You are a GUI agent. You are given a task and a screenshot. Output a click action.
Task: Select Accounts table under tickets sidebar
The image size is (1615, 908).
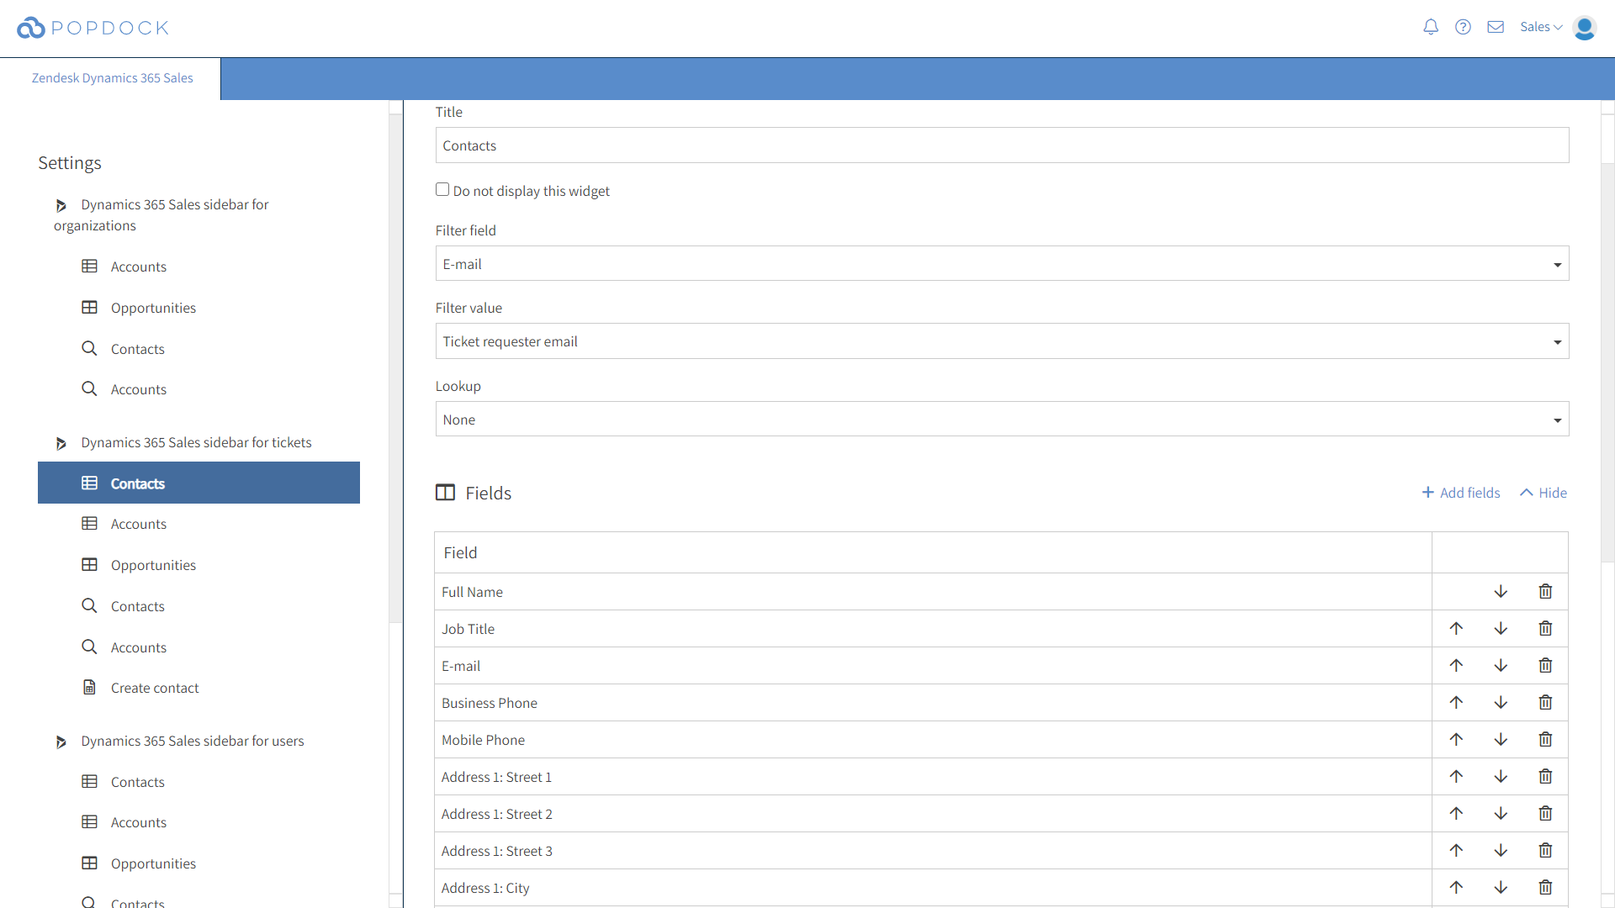[x=124, y=524]
